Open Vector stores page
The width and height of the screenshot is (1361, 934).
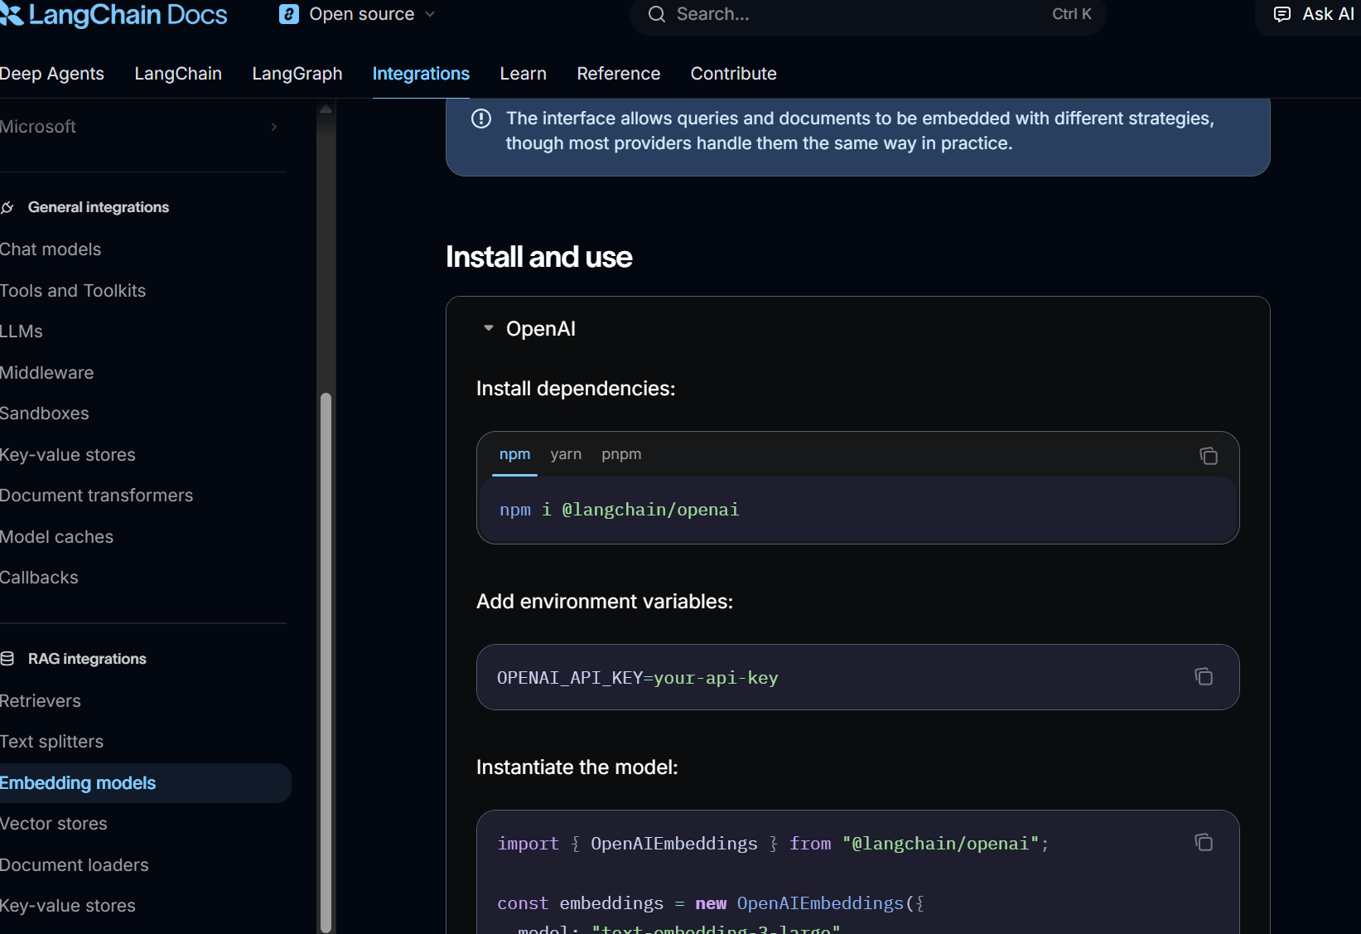[54, 824]
